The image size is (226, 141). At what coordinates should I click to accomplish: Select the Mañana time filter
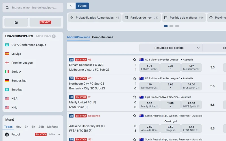[53, 127]
